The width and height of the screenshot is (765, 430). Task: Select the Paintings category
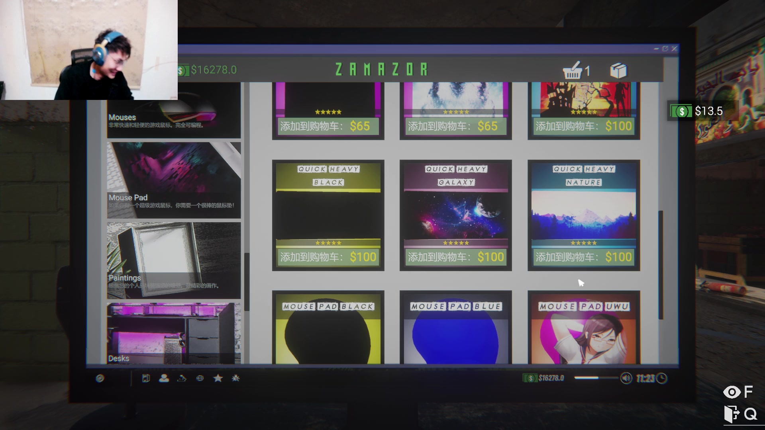pyautogui.click(x=174, y=260)
